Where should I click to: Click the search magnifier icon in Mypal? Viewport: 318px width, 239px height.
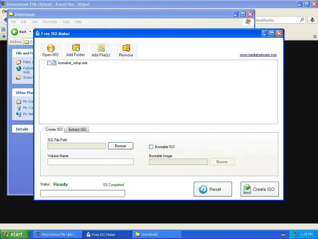(302, 20)
